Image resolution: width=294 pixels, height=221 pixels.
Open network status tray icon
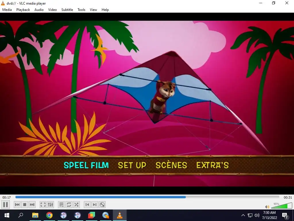point(250,215)
